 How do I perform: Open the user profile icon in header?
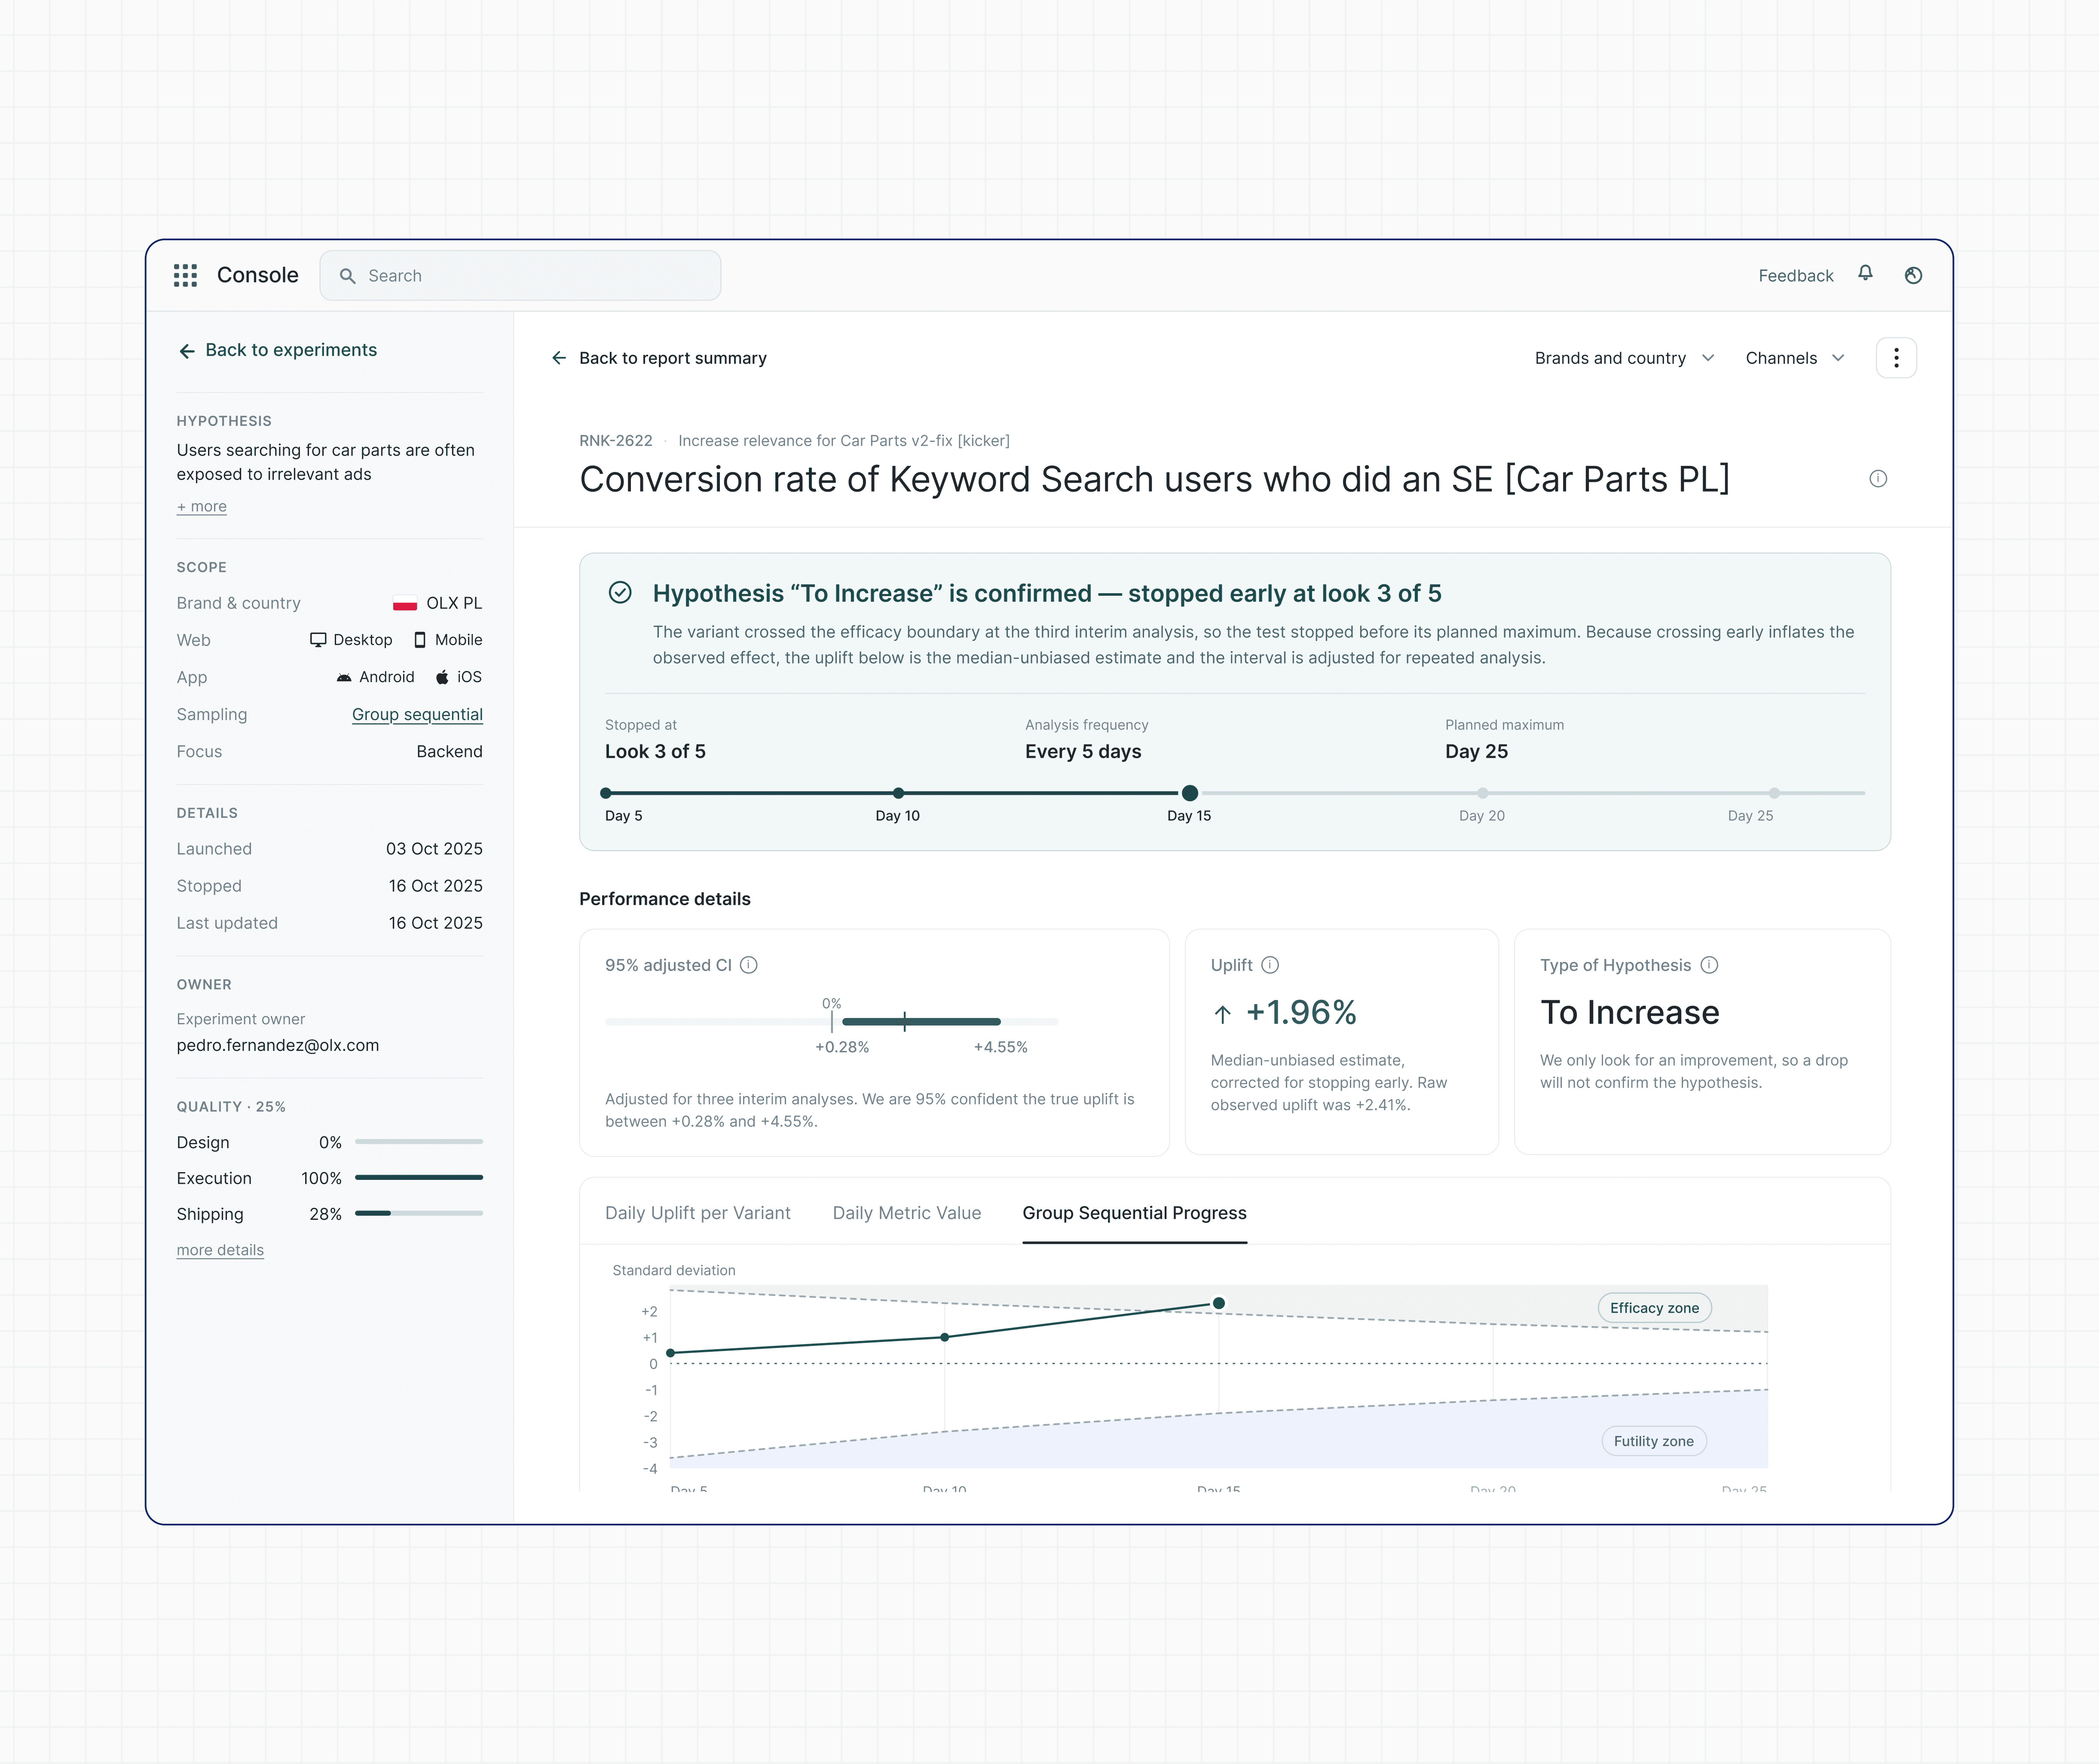[x=1913, y=275]
